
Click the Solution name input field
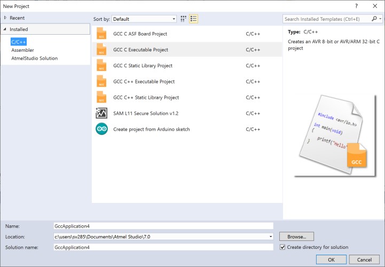click(x=163, y=247)
